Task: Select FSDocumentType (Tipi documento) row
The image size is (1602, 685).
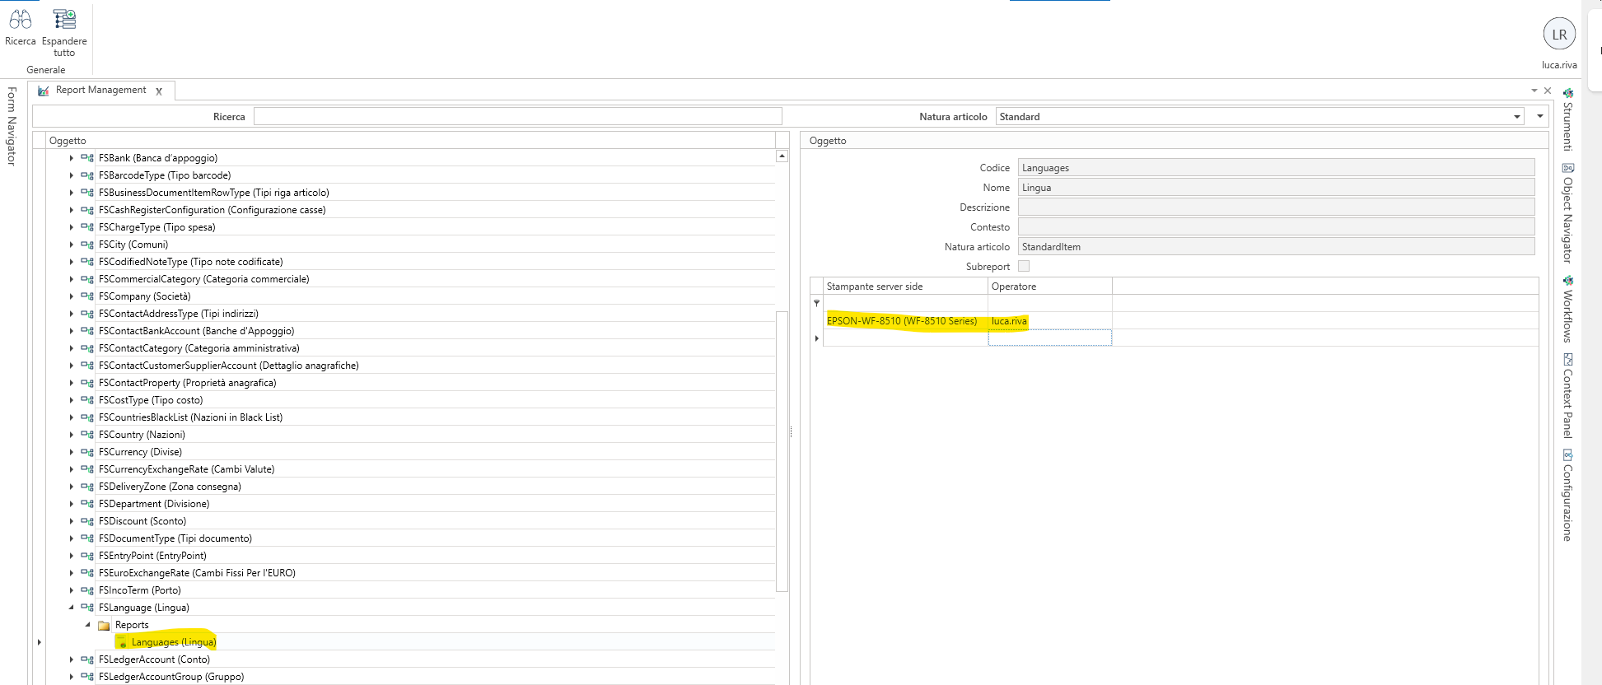Action: coord(175,538)
